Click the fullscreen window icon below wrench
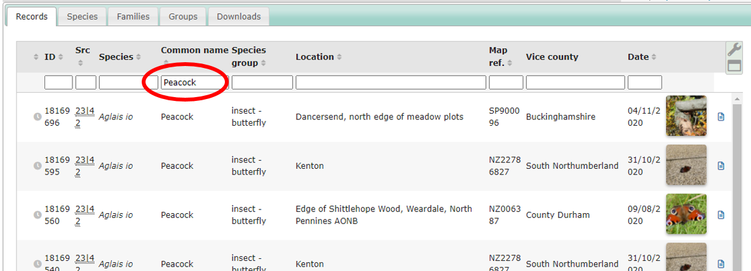Screen dimensions: 751x271 pyautogui.click(x=734, y=65)
